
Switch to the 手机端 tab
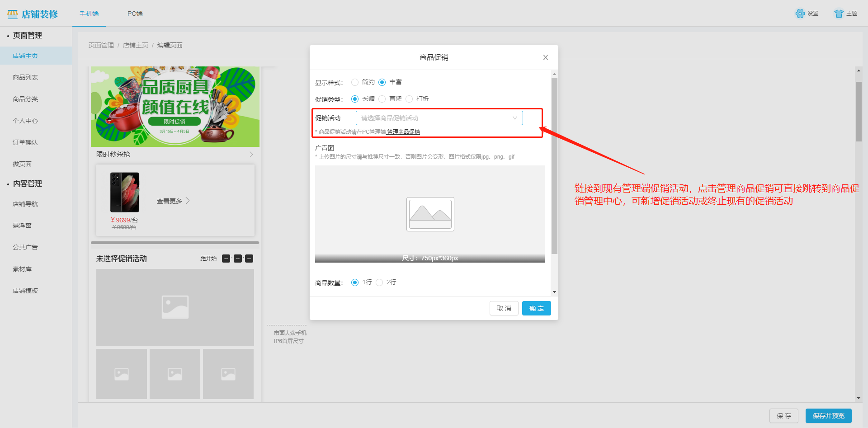point(89,14)
